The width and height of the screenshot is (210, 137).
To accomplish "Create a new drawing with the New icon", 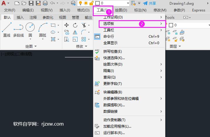I will click(17, 3).
